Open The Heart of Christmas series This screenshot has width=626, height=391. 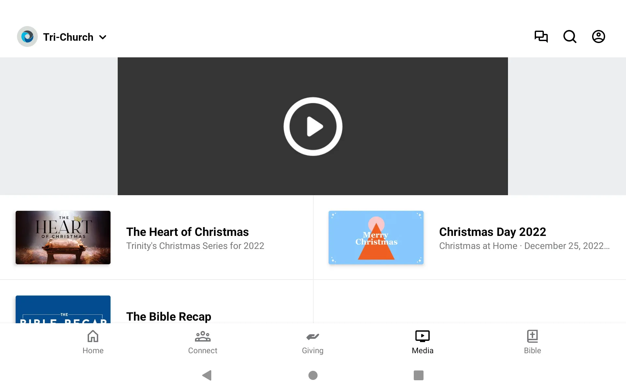156,238
